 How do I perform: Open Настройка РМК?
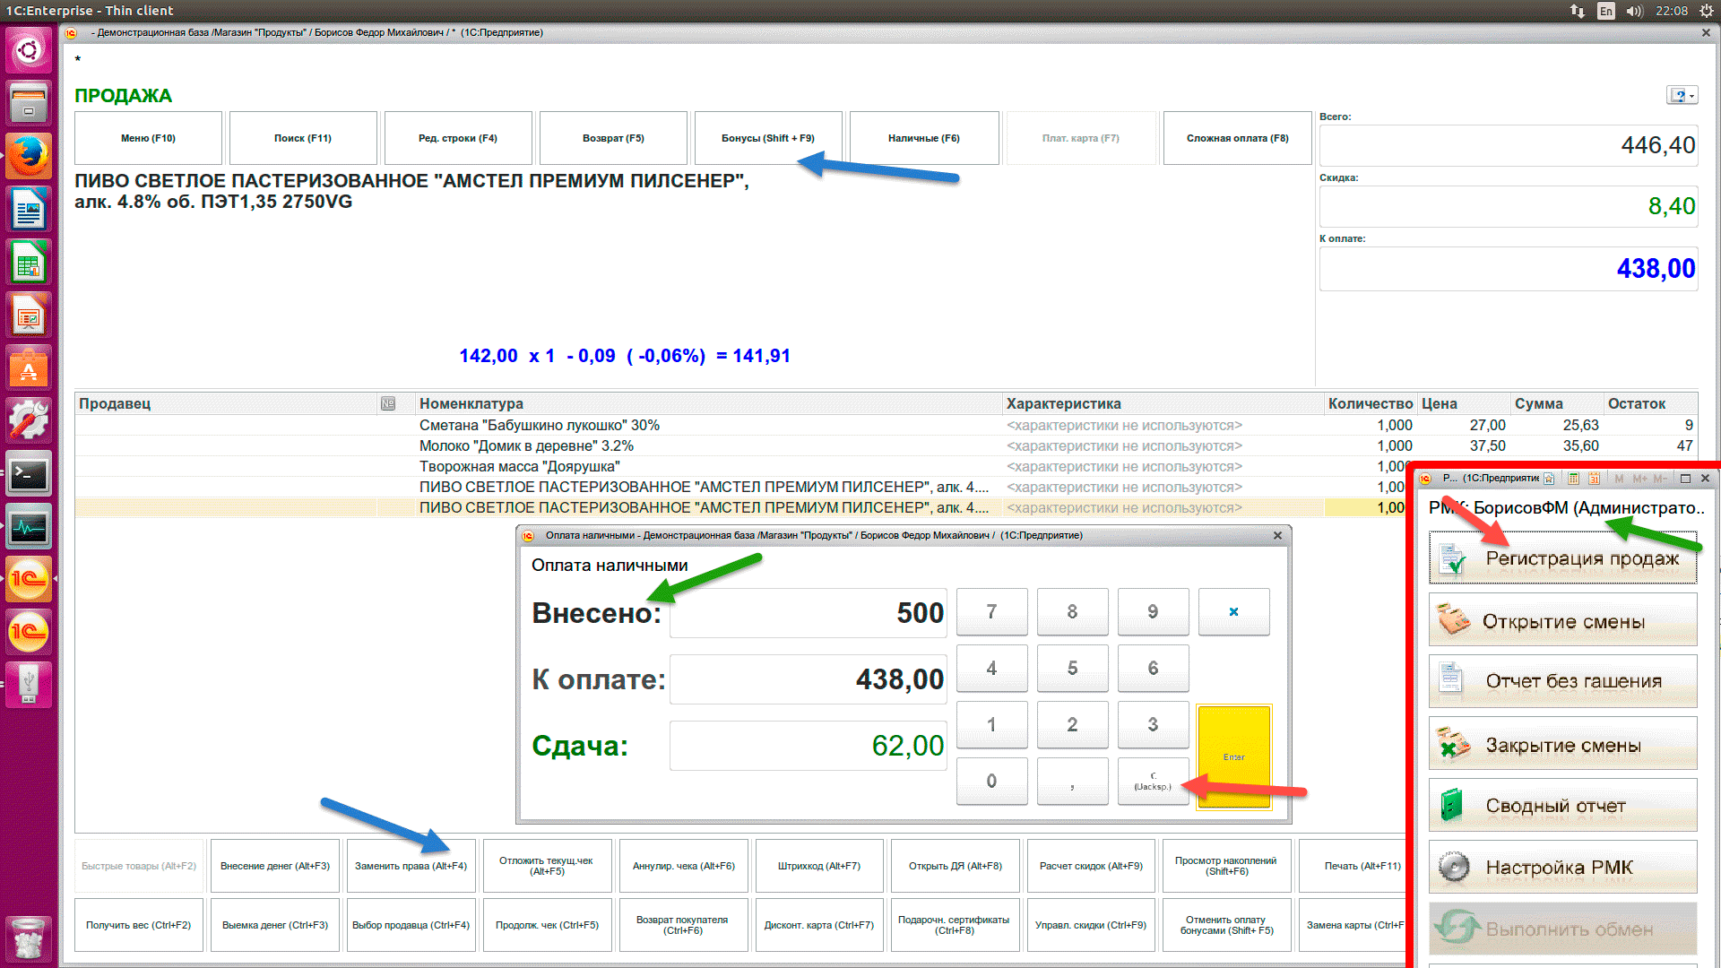(x=1562, y=867)
